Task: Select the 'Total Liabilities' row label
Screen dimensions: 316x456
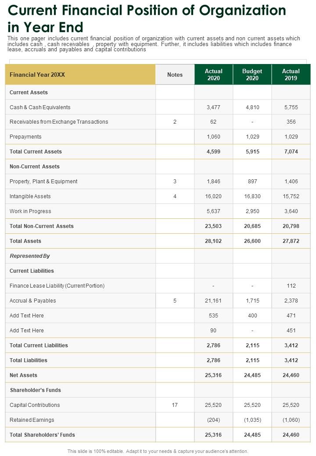Action: pyautogui.click(x=28, y=360)
